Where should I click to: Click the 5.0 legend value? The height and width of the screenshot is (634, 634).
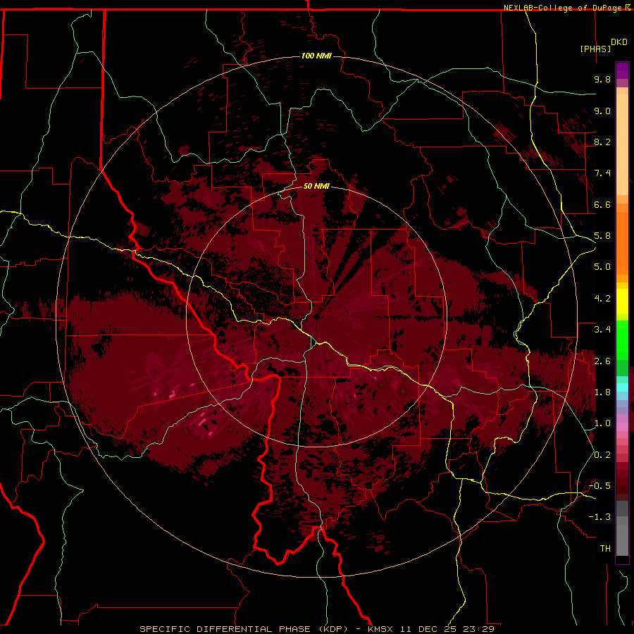[602, 267]
